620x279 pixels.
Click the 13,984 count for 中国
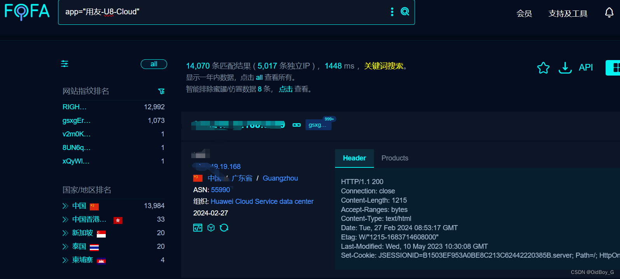point(154,206)
